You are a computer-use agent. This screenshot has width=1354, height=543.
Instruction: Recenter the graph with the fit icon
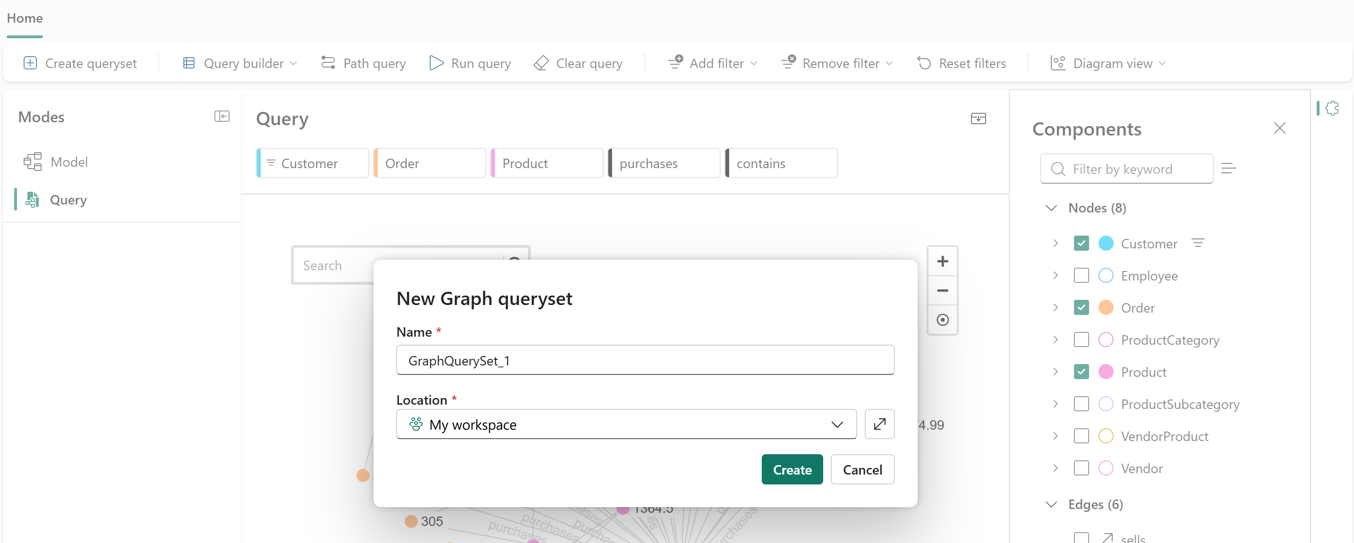pyautogui.click(x=943, y=320)
